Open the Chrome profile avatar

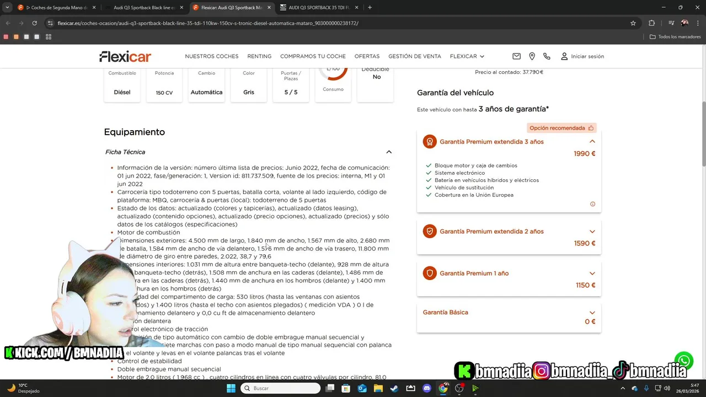[x=684, y=23]
